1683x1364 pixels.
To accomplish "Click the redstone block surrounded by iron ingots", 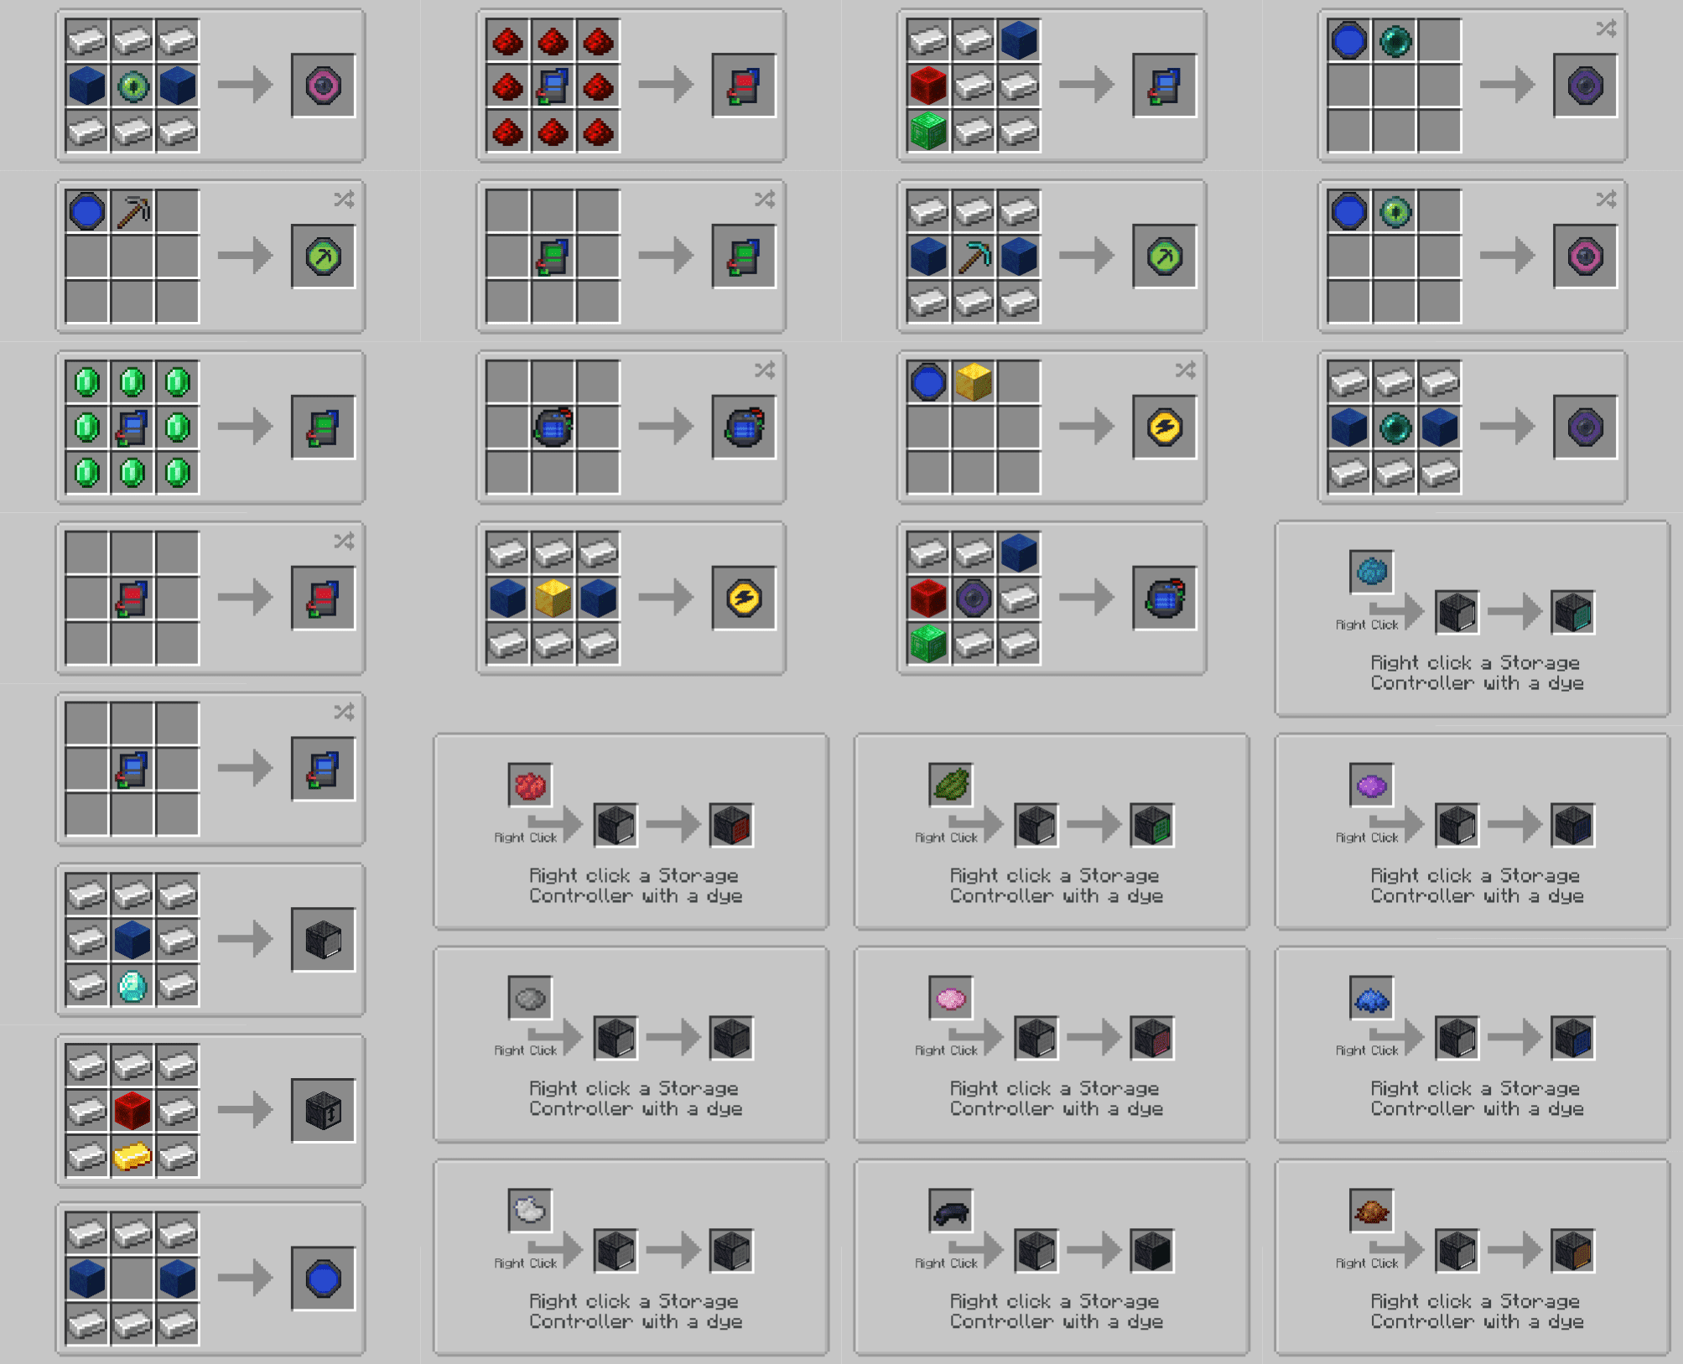I will [x=132, y=1112].
